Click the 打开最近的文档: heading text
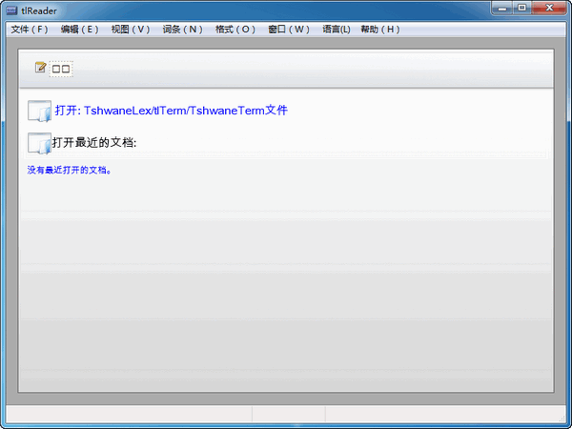The width and height of the screenshot is (572, 429). tap(94, 142)
